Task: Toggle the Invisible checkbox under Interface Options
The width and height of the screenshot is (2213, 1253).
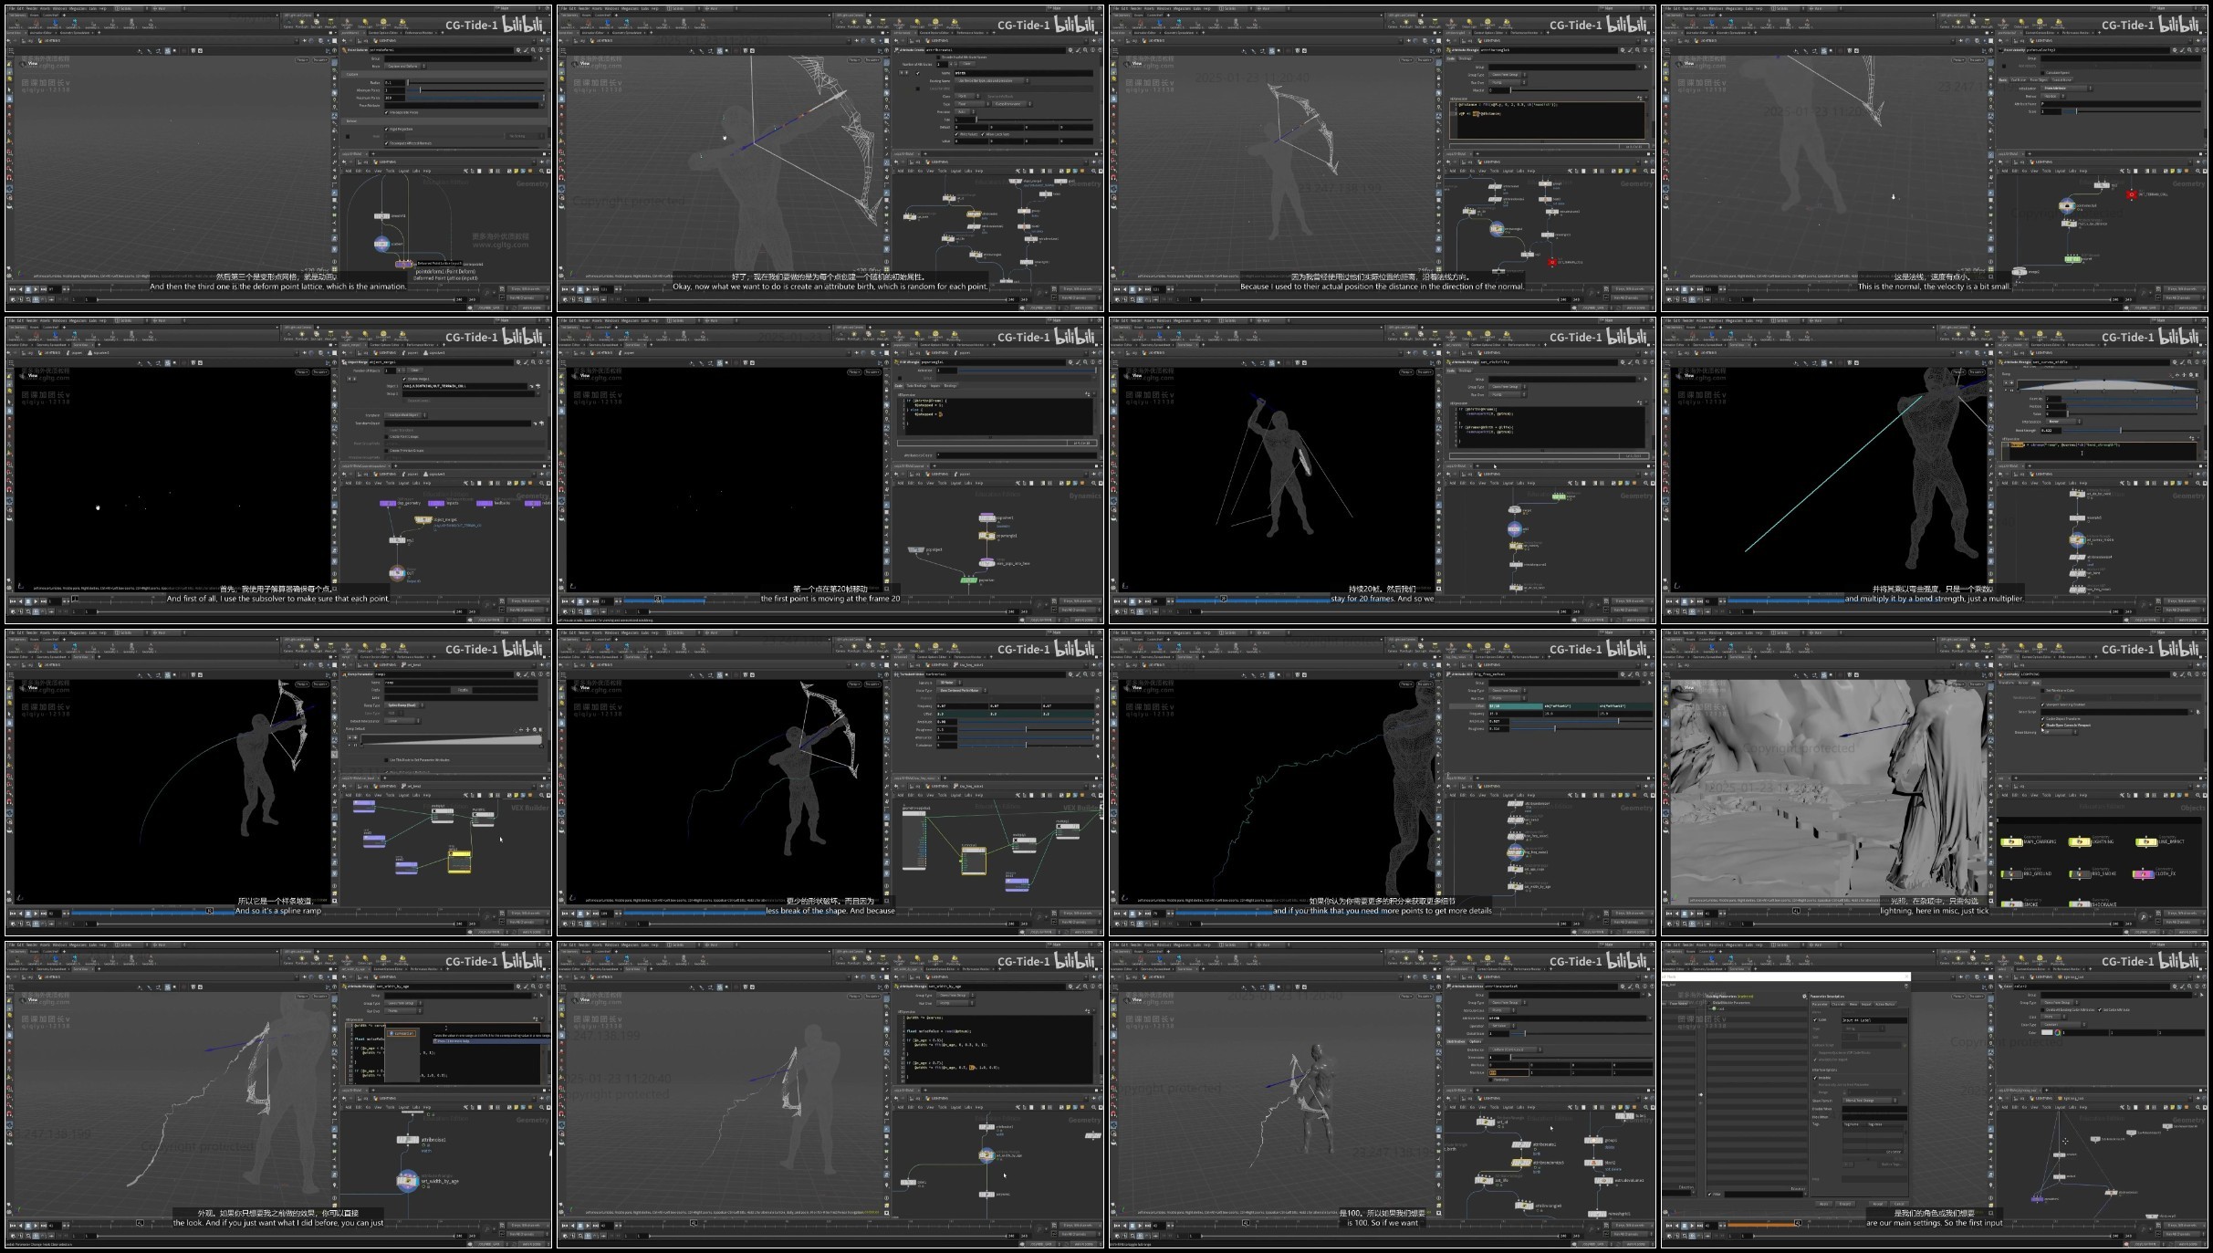Action: [x=1815, y=1078]
